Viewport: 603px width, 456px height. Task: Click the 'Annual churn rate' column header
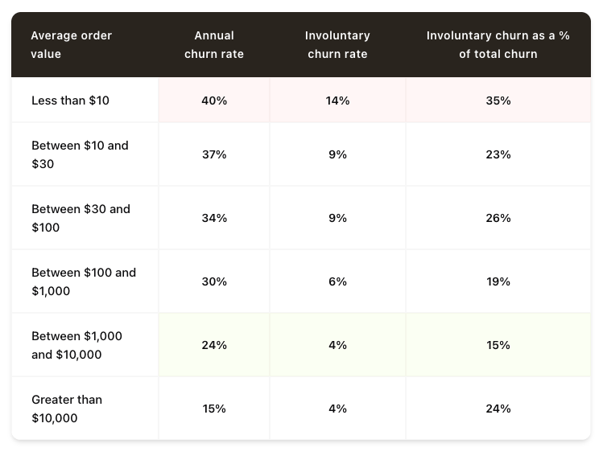coord(214,45)
